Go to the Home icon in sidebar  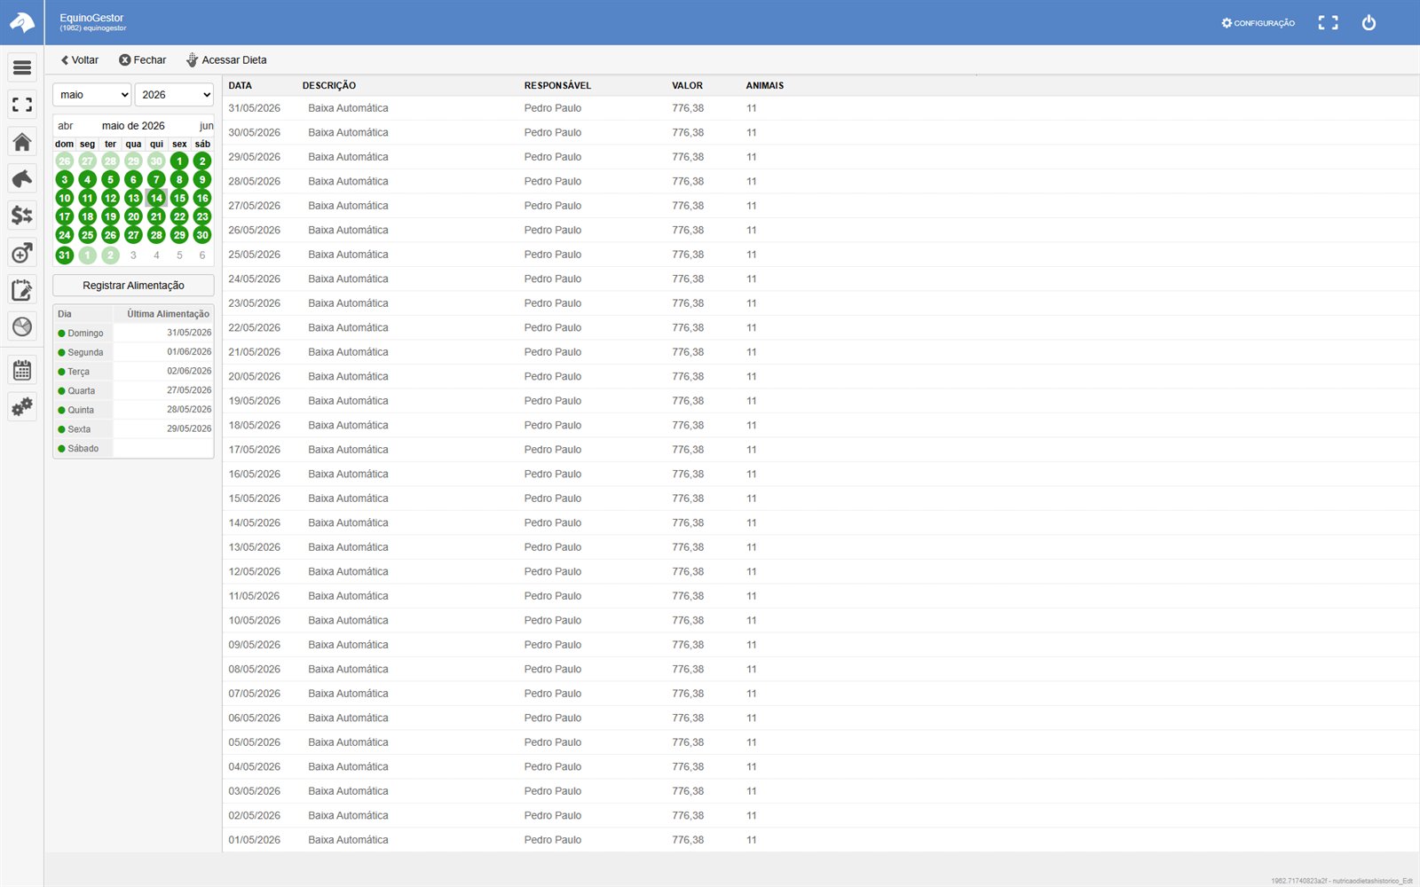[x=22, y=142]
